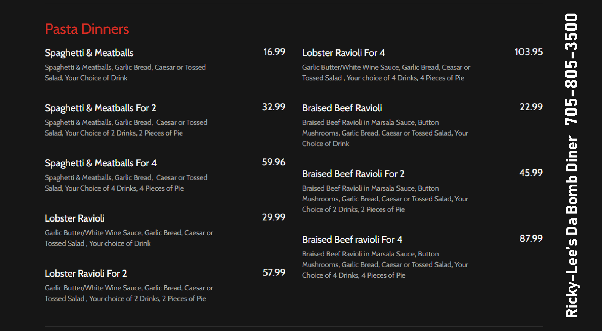Click the 45.99 price
This screenshot has height=331, width=602.
pyautogui.click(x=531, y=173)
